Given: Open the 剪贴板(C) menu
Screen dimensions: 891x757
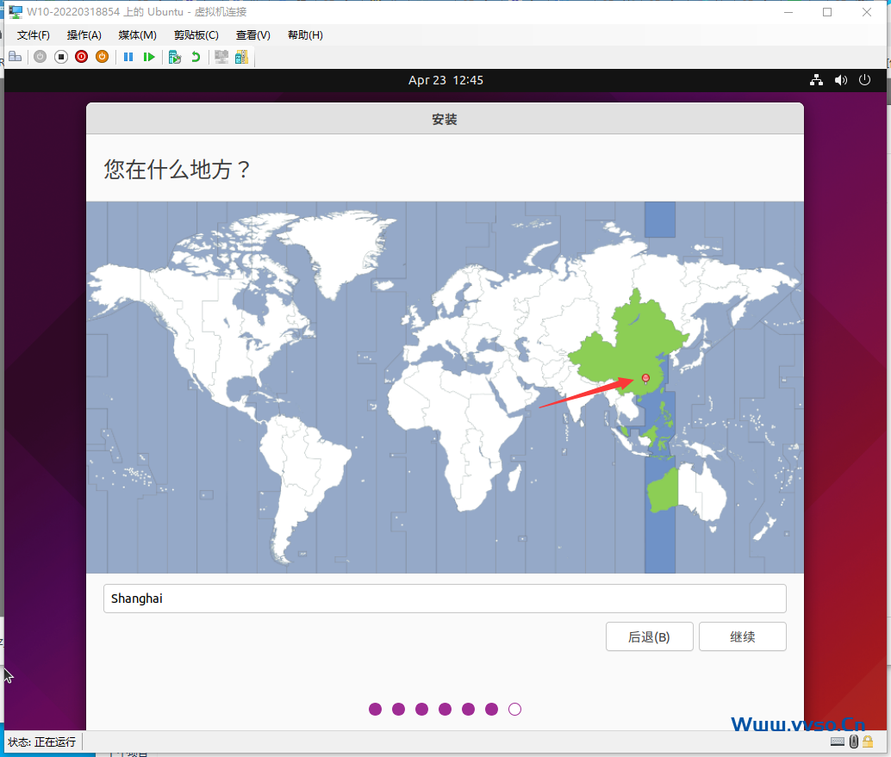Looking at the screenshot, I should click(x=196, y=35).
